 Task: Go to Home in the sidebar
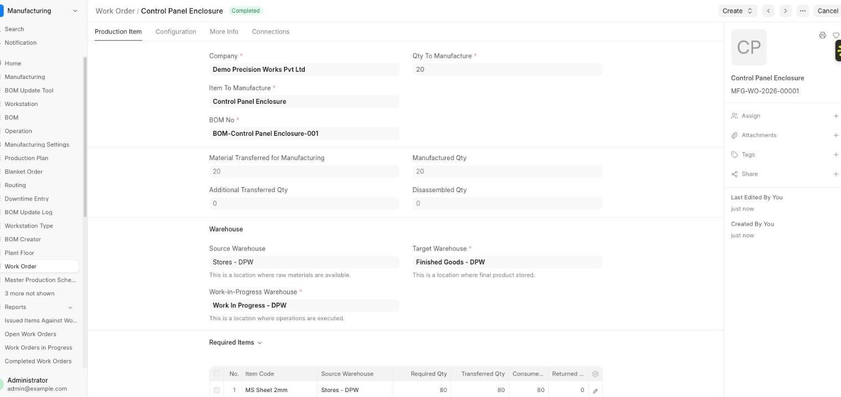click(13, 63)
